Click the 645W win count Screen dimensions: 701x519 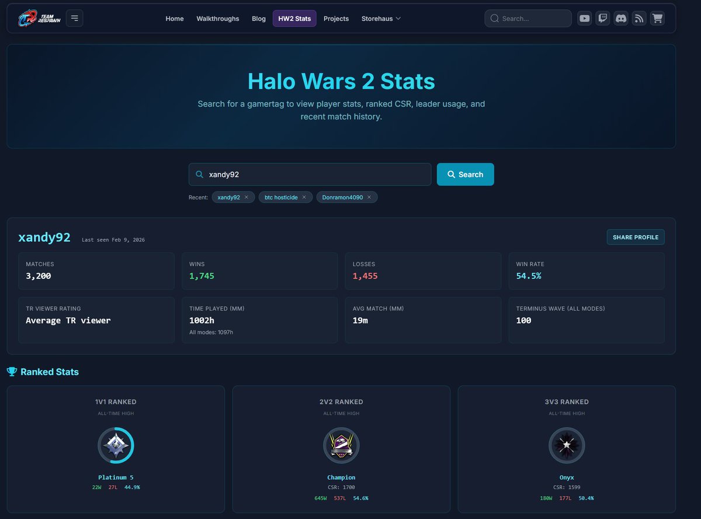(x=321, y=498)
